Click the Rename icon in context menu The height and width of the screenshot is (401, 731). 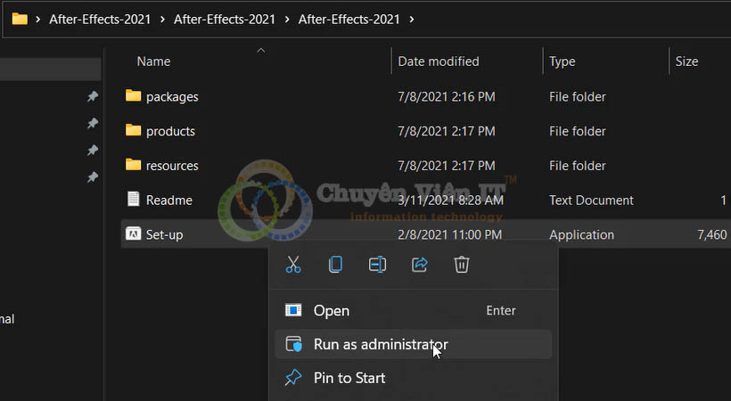tap(377, 265)
